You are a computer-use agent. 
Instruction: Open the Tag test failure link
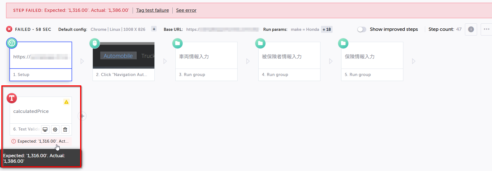(152, 10)
